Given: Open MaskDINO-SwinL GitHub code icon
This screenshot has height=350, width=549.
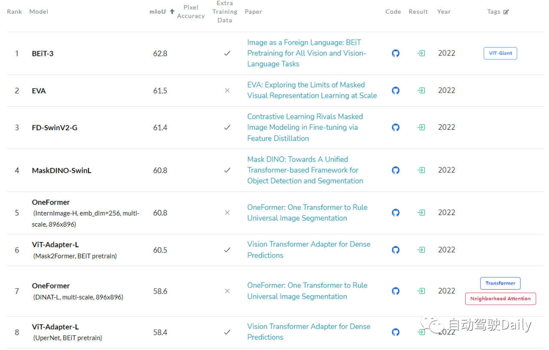Looking at the screenshot, I should 395,170.
